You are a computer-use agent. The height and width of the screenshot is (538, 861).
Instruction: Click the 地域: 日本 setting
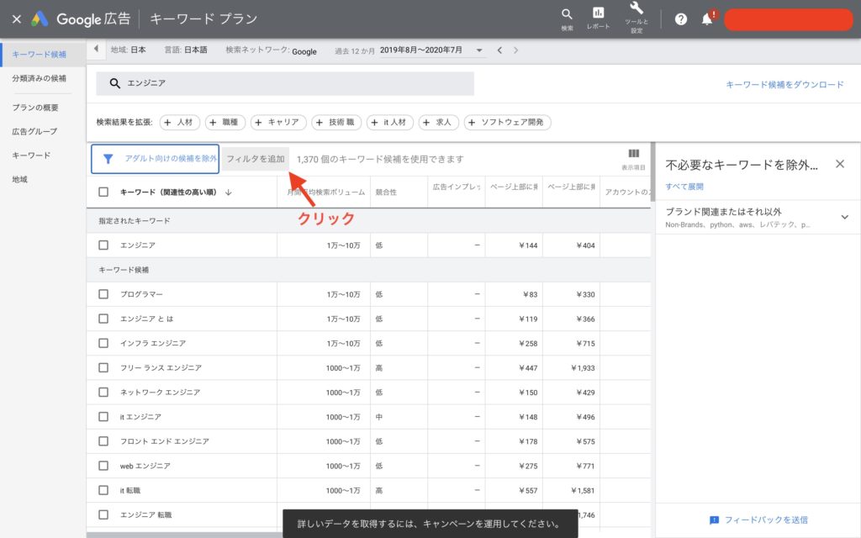click(129, 50)
